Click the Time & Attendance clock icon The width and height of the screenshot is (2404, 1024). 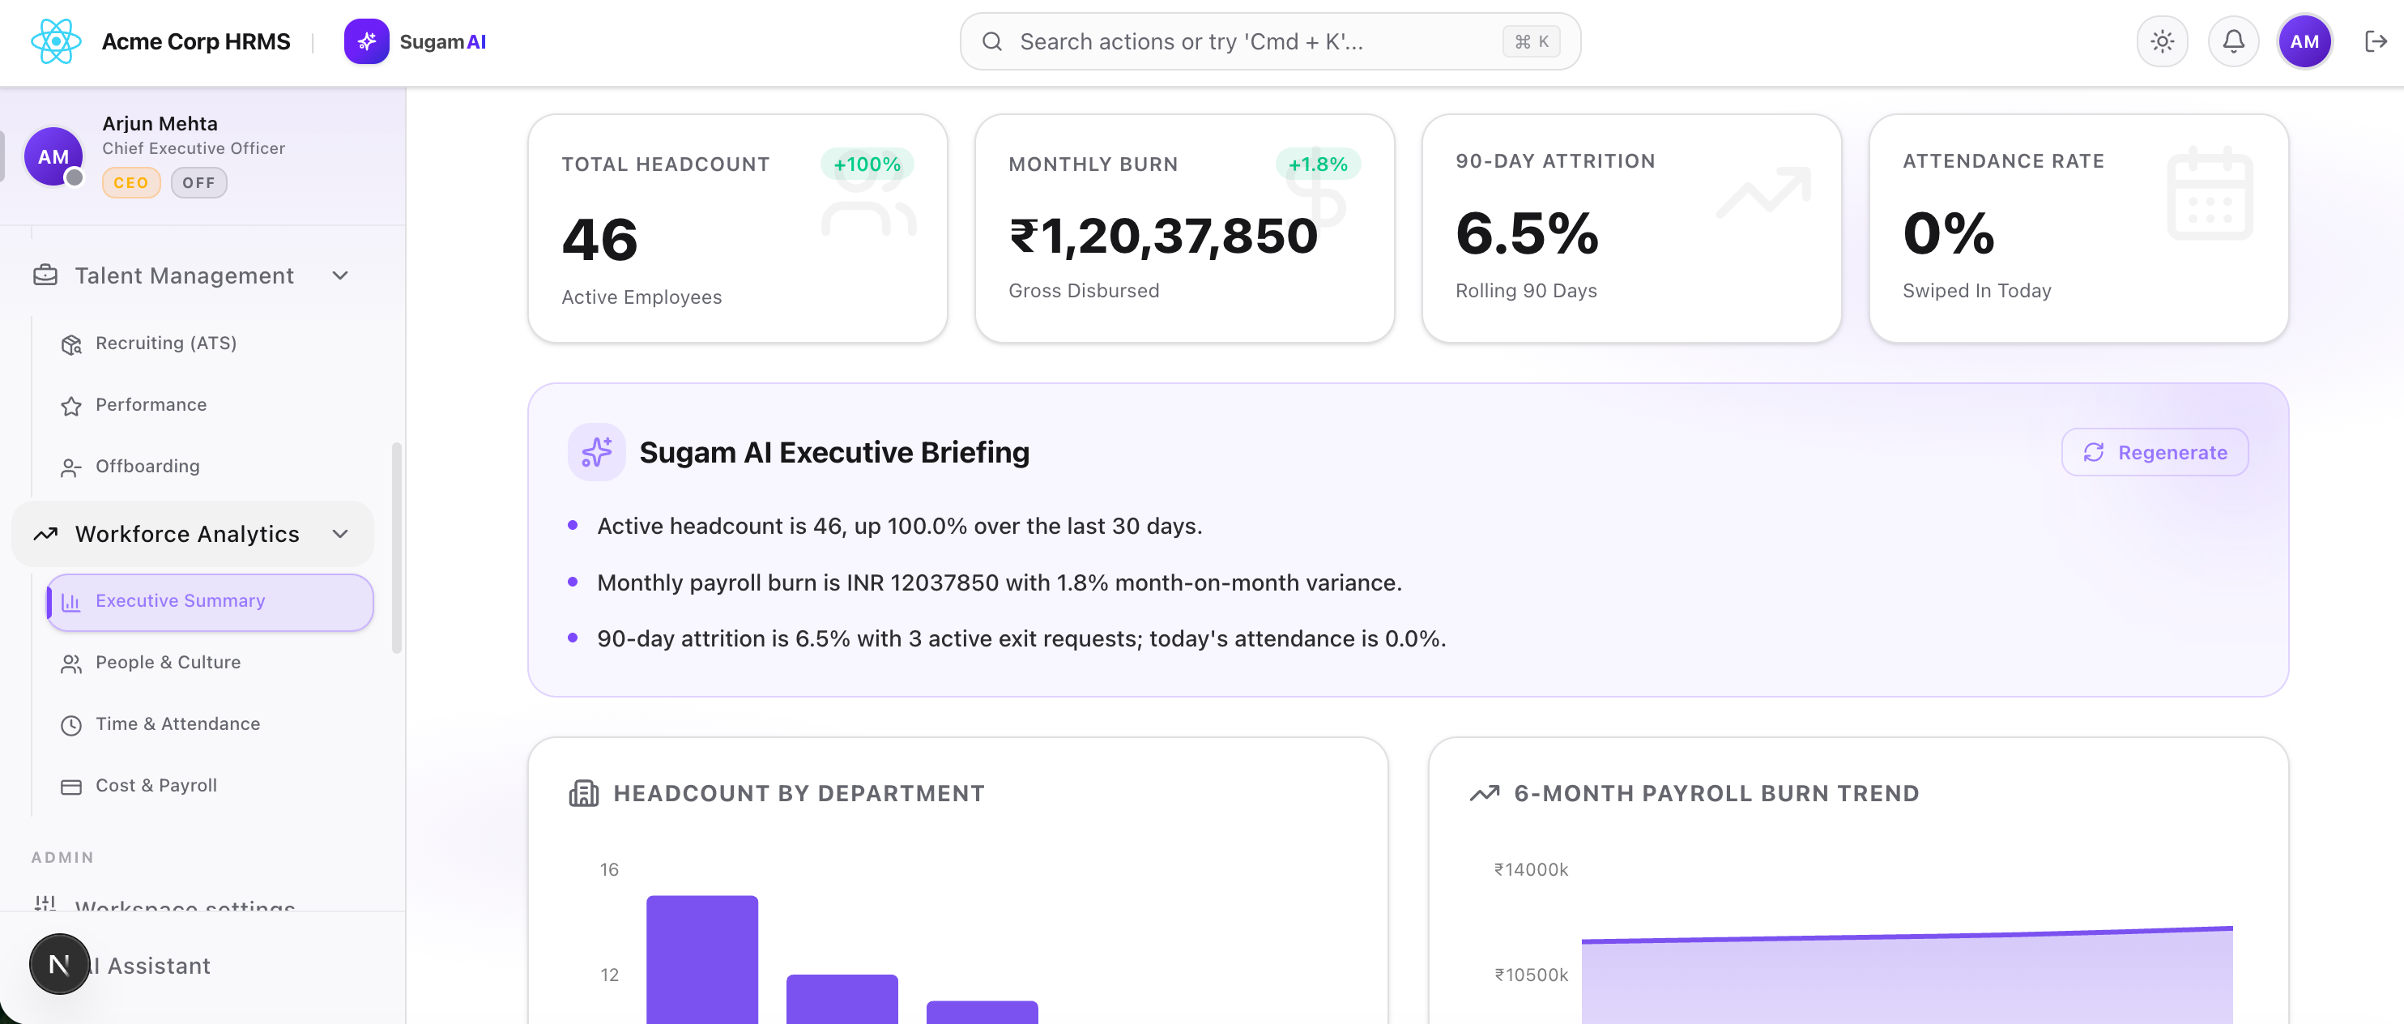coord(71,724)
